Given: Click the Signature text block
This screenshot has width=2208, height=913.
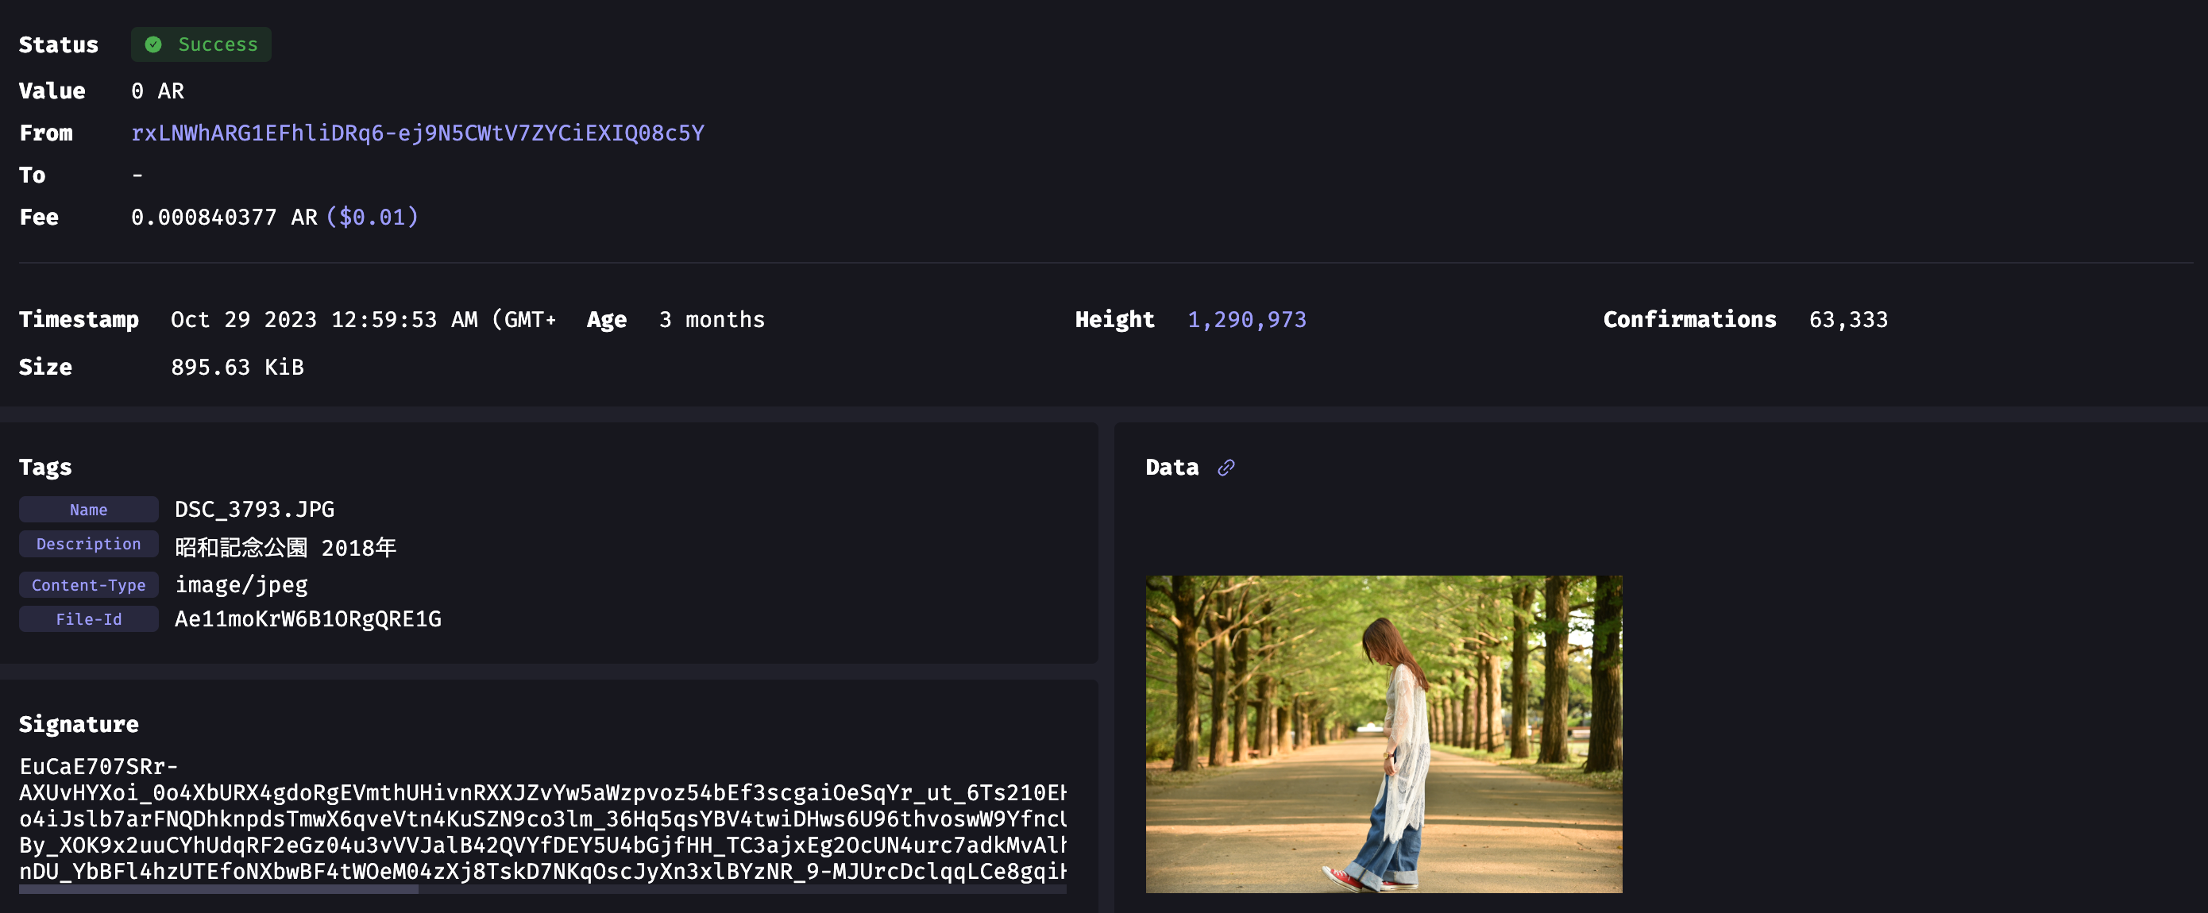Looking at the screenshot, I should tap(542, 819).
